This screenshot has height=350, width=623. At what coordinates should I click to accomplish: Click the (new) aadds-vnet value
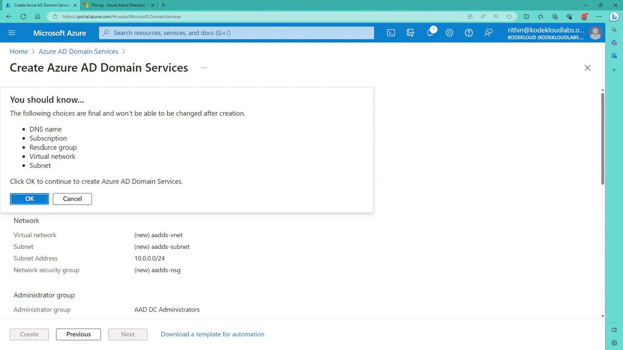(x=159, y=235)
